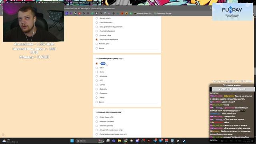Open Task View on the taskbar
This screenshot has width=256, height=144.
108,141
